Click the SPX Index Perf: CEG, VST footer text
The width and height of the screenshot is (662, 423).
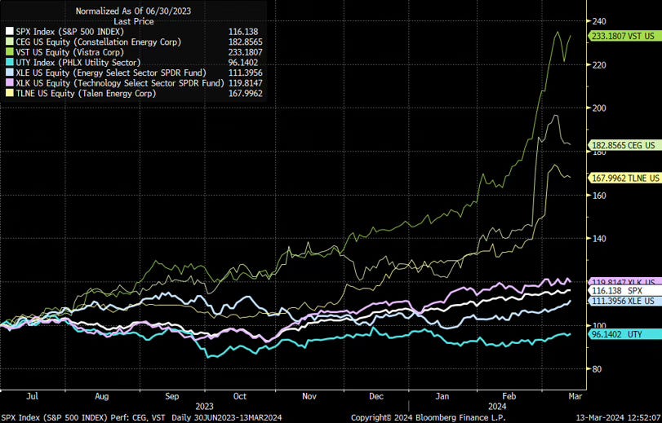point(82,417)
